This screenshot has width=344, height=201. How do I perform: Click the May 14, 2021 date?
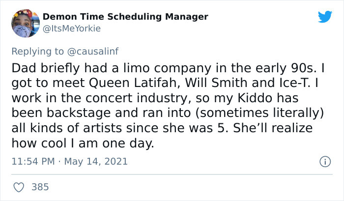point(96,162)
